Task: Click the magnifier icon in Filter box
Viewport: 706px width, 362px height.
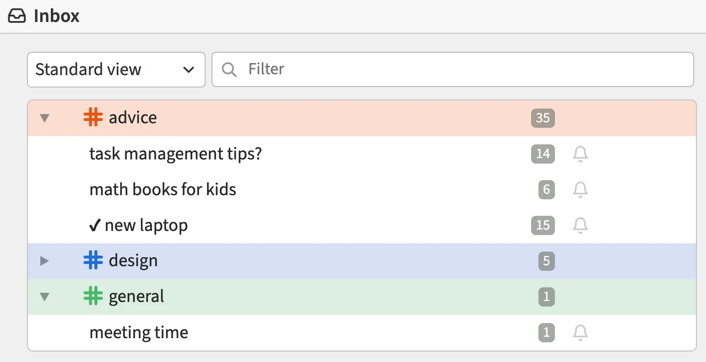Action: tap(229, 70)
